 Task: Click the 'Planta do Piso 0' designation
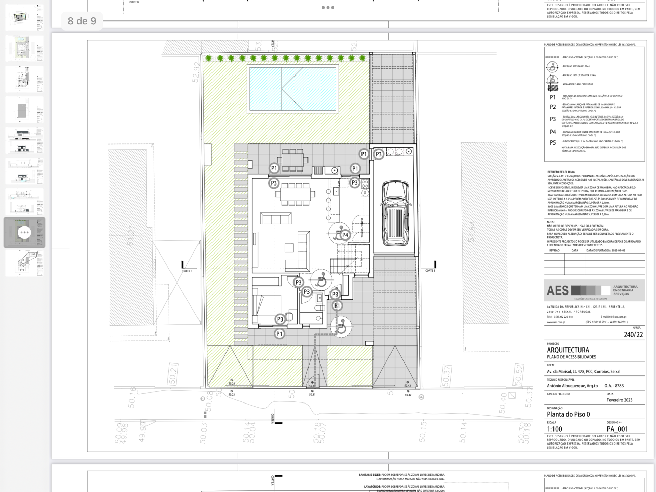(568, 414)
